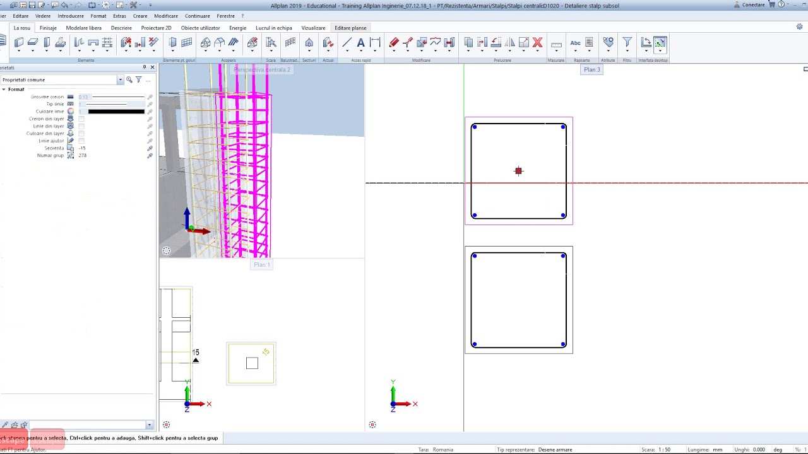
Task: Switch to the Vizualizare ribbon tab
Action: pos(313,28)
